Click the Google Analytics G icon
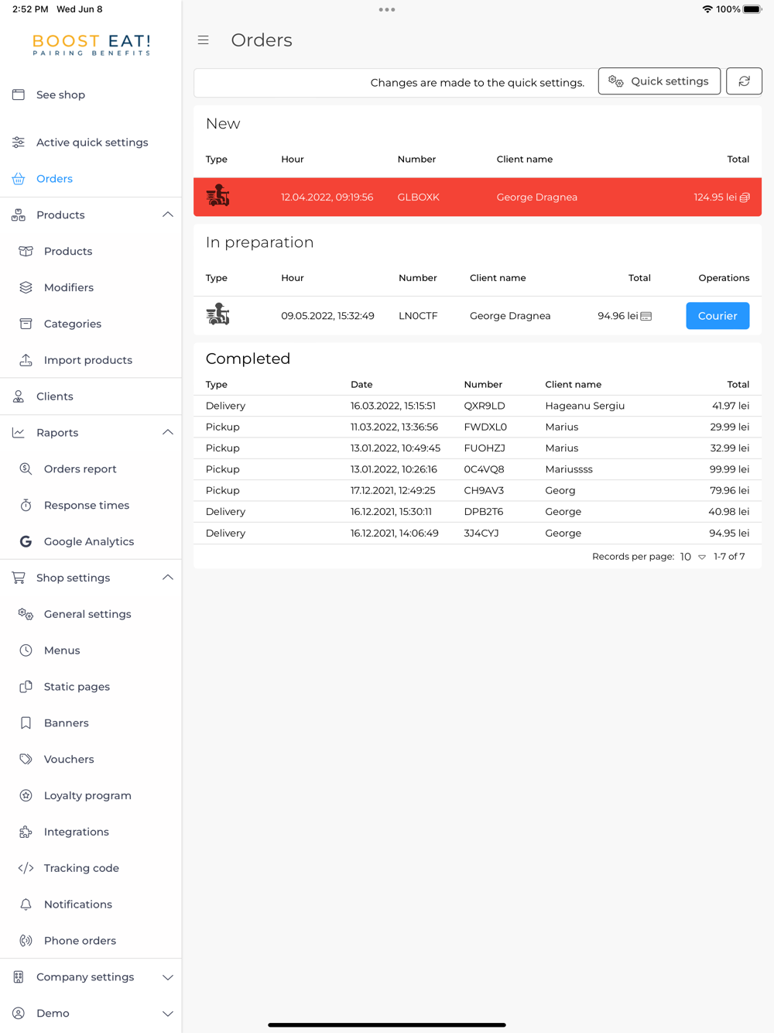 click(26, 541)
